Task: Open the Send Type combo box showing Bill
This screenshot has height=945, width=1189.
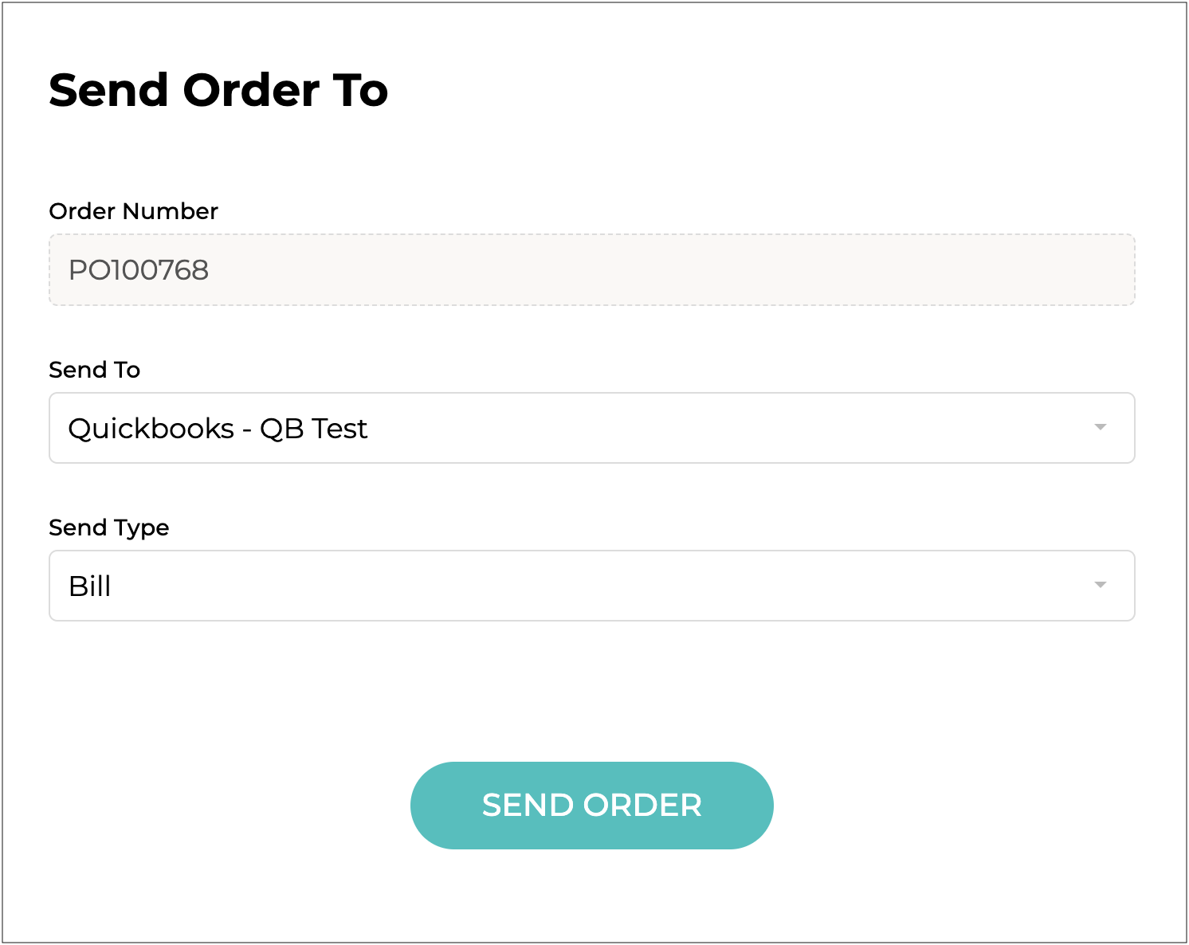Action: coord(591,586)
